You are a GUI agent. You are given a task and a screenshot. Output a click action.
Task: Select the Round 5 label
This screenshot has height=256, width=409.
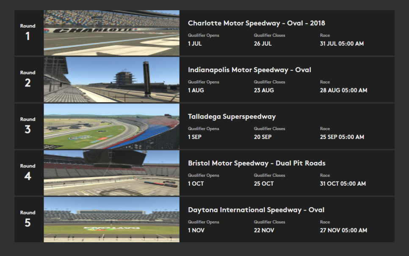pos(28,219)
